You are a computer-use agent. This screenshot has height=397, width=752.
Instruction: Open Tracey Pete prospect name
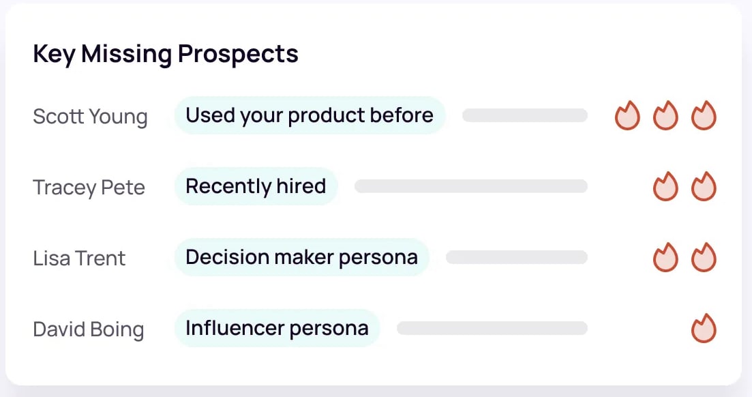pos(89,188)
